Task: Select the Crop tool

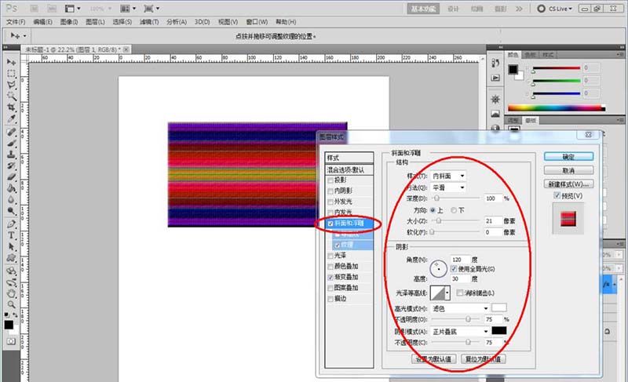Action: [x=11, y=107]
